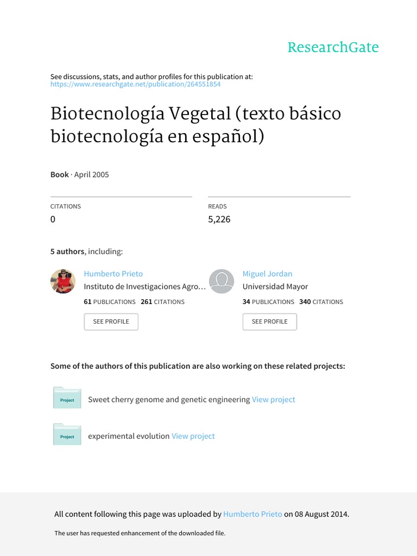Click Miguel Jordan's 340 citations stat
The image size is (417, 556).
(321, 302)
